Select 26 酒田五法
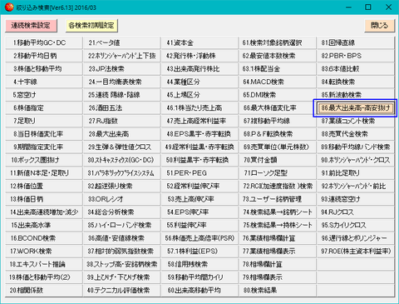 (121, 108)
